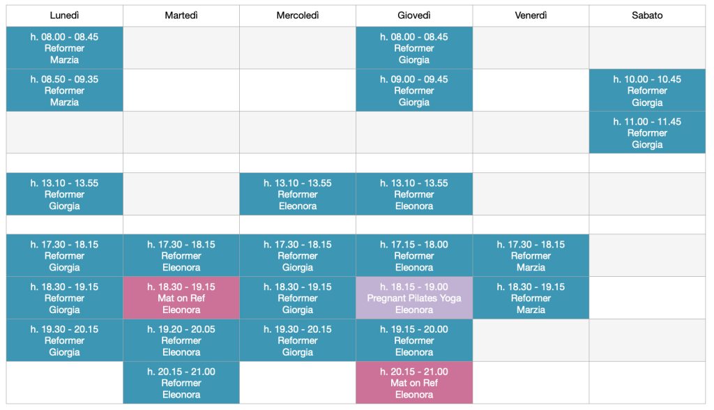Choose Sabato 10.00 - 10.45 Reformer Giorgia
The width and height of the screenshot is (714, 410).
[x=647, y=90]
